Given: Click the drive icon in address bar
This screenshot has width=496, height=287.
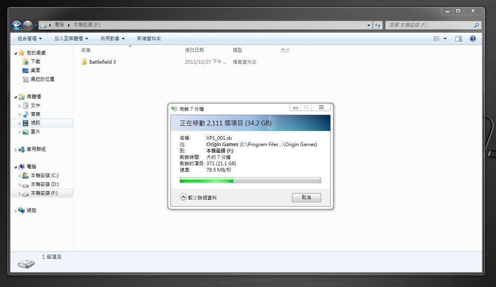Looking at the screenshot, I should (43, 25).
